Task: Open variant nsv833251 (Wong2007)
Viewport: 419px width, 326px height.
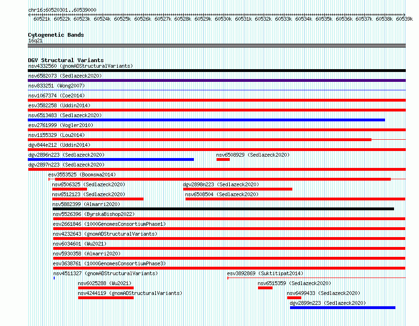Action: point(56,86)
